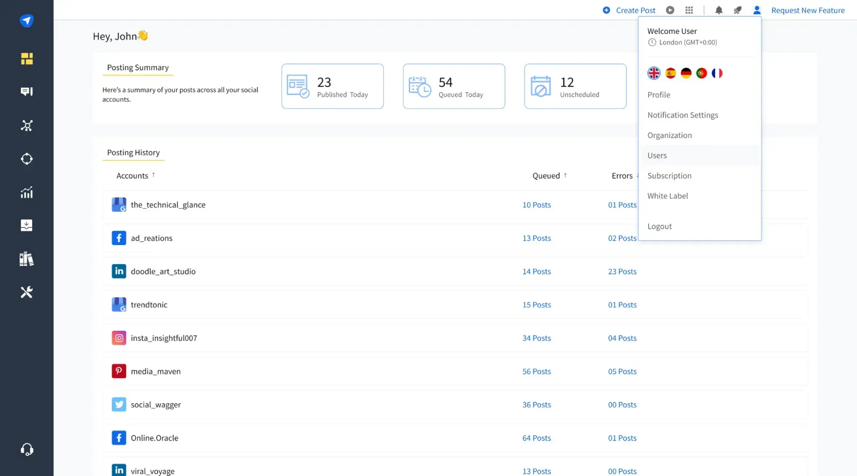857x476 pixels.
Task: Check notifications via the bell icon
Action: coord(719,10)
